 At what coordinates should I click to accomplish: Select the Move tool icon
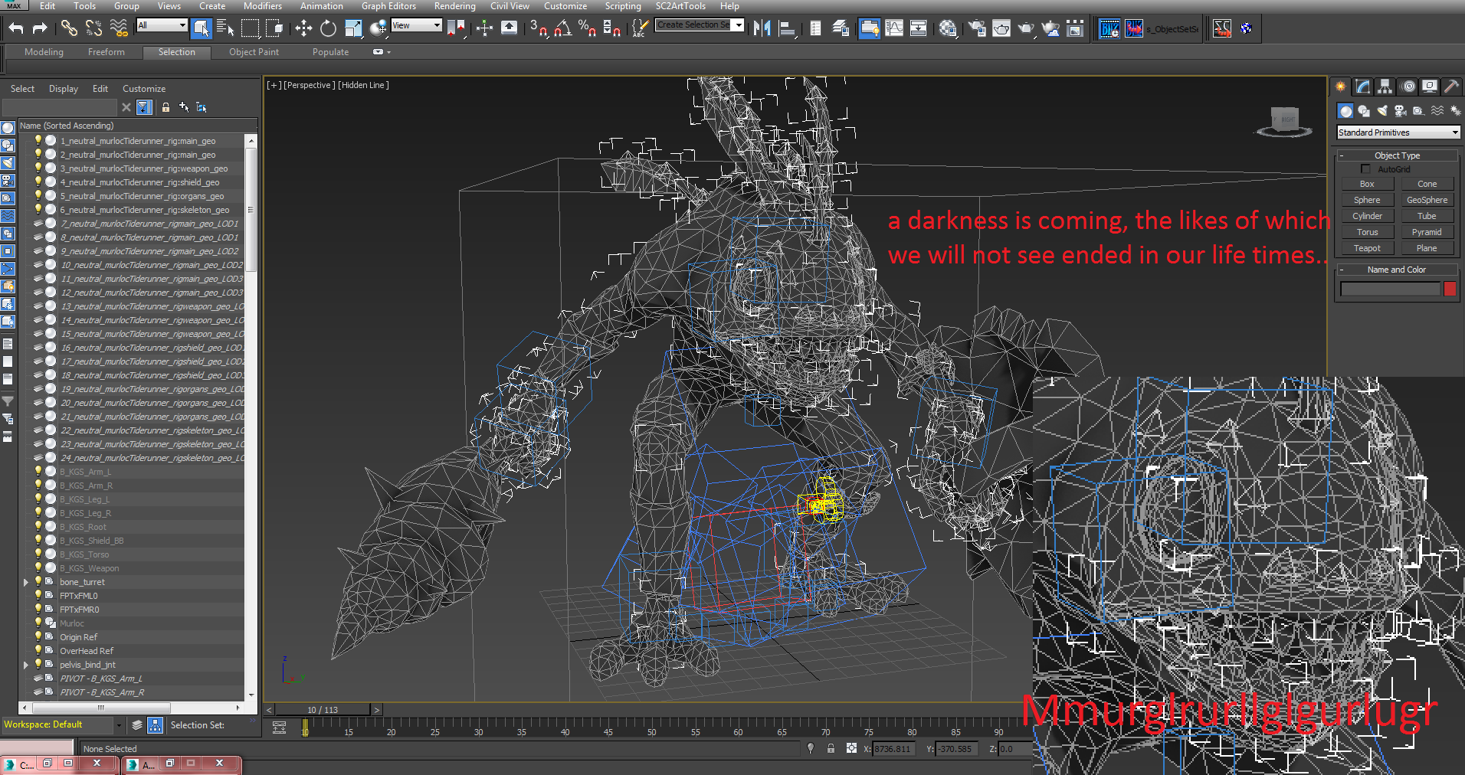[x=303, y=29]
